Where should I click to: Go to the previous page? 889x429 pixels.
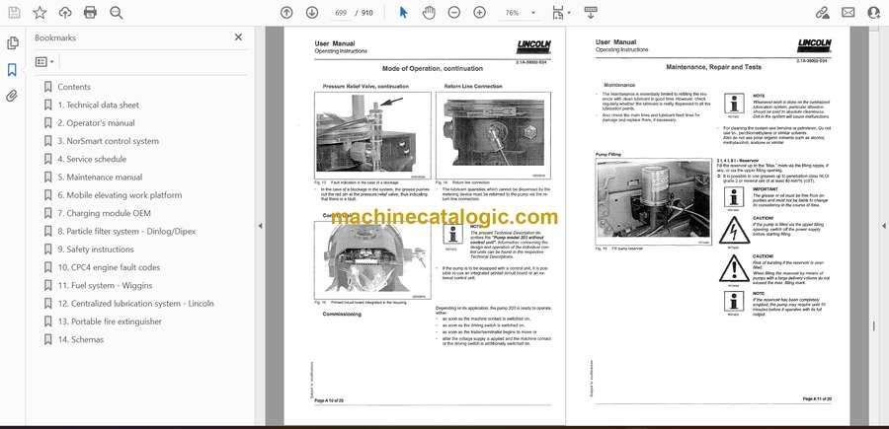pos(286,13)
